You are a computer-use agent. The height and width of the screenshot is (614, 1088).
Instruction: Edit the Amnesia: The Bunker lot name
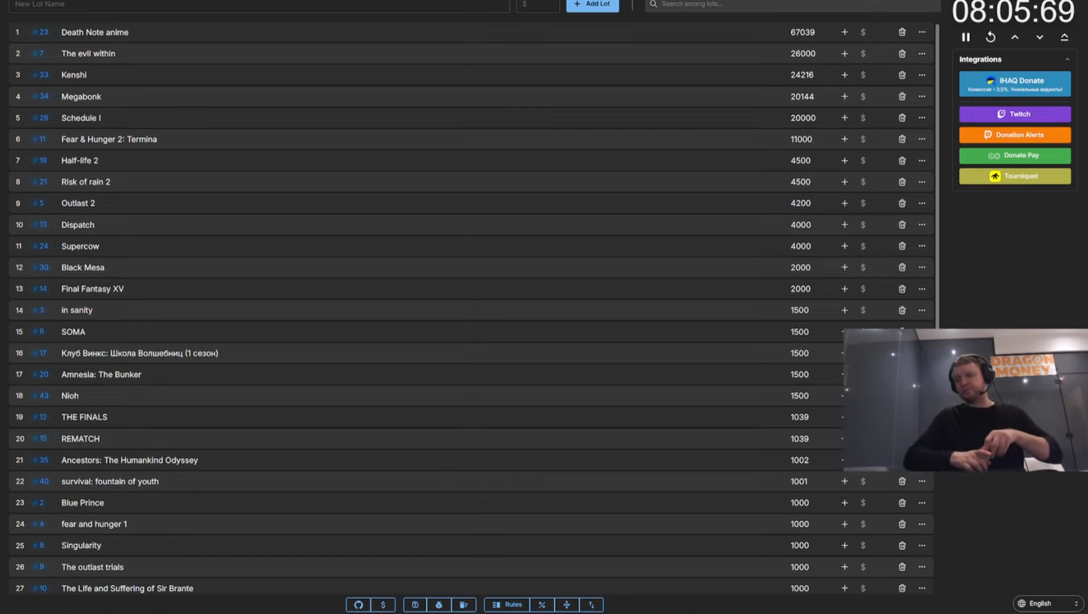(101, 374)
